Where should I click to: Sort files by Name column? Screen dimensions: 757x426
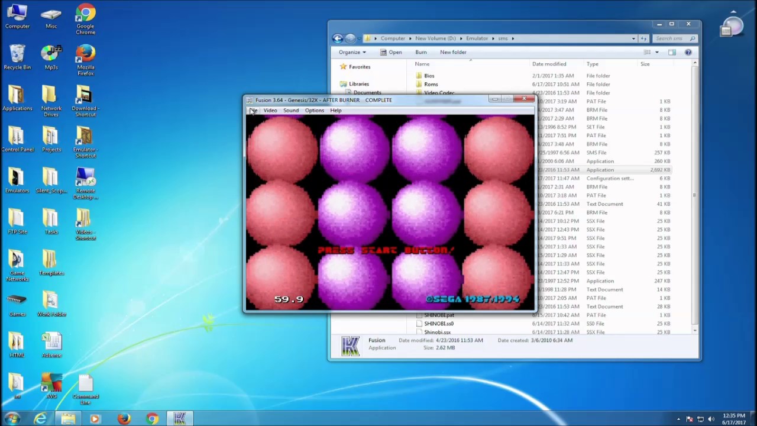(x=422, y=64)
